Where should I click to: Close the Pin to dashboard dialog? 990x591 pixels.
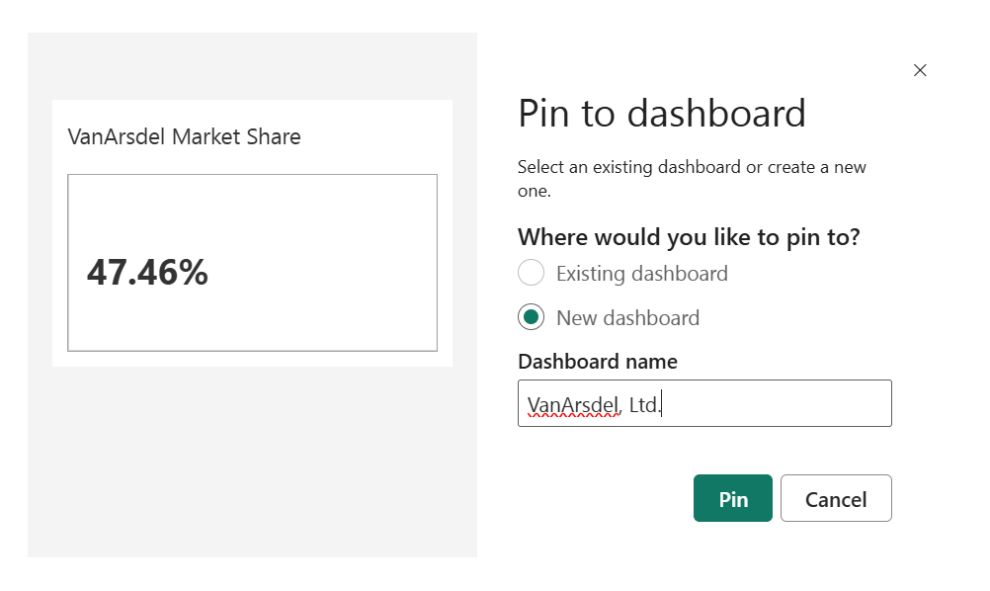920,70
